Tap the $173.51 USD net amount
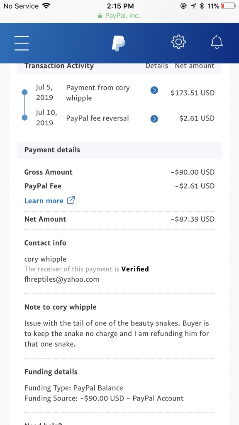Screen dimensions: 239x425 click(193, 93)
